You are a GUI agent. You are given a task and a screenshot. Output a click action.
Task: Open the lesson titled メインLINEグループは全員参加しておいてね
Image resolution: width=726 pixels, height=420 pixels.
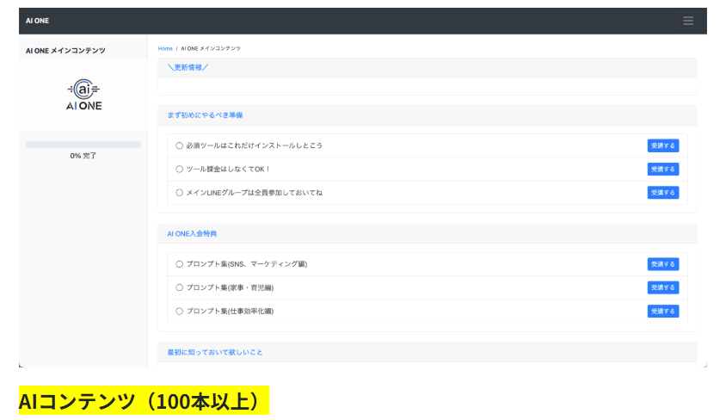[x=255, y=193]
